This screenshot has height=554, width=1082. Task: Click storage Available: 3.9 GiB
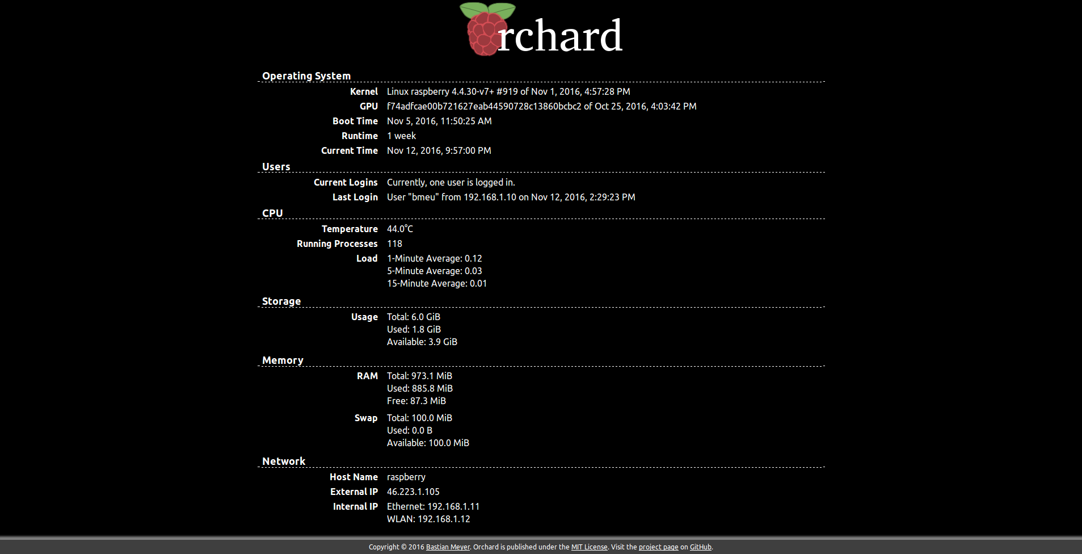422,342
